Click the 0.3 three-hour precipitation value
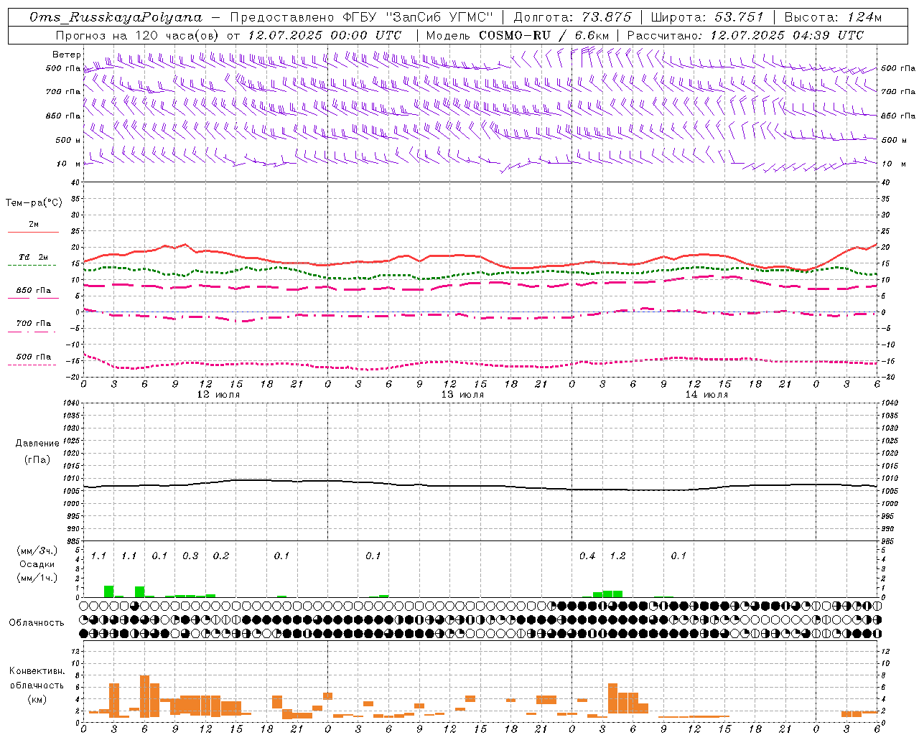 point(190,556)
